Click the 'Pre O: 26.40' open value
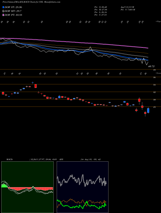161x213 pixels. (101, 7)
